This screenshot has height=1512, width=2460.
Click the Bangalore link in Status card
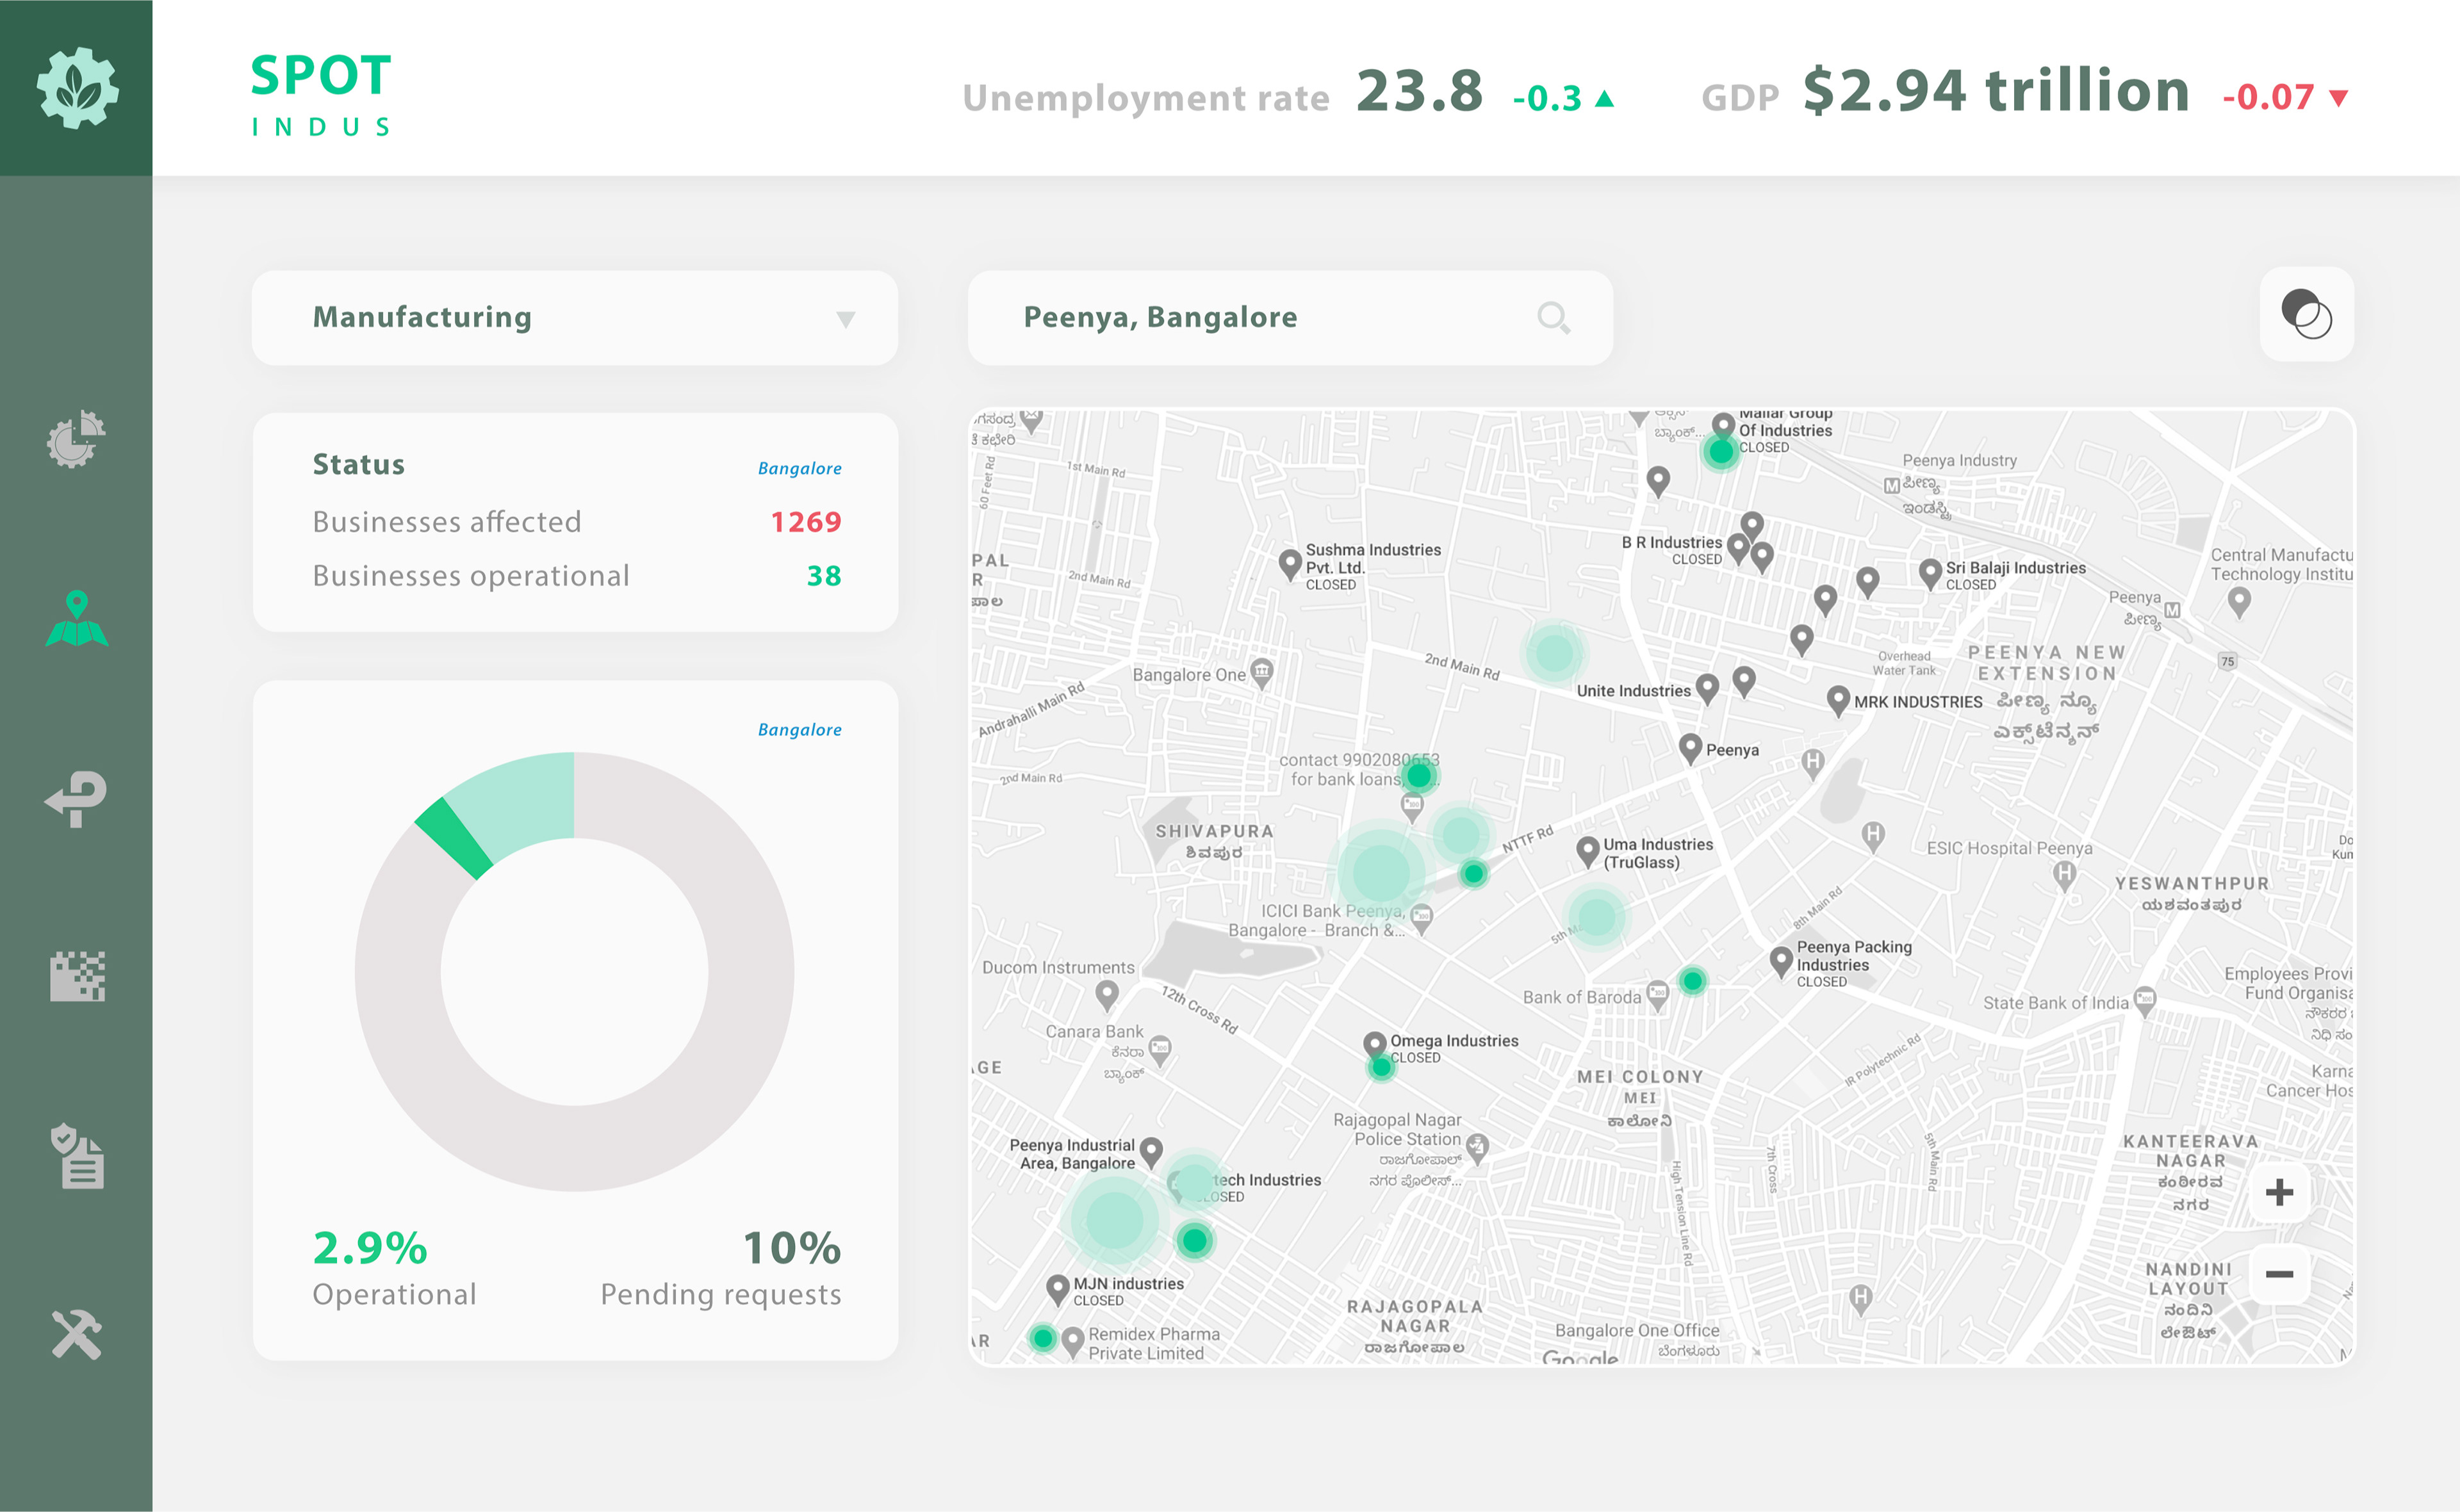(799, 468)
